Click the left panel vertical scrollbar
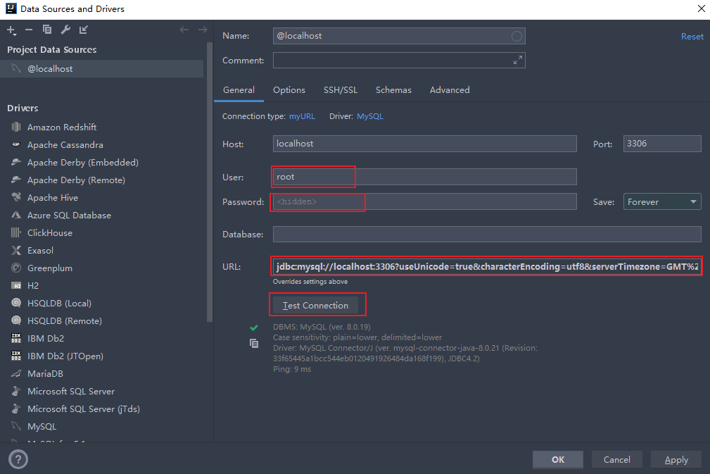The width and height of the screenshot is (710, 474). click(209, 181)
